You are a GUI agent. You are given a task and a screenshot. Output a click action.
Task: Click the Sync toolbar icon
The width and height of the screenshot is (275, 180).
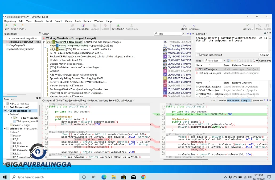coord(15,26)
